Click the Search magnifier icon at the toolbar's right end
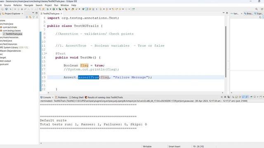 click(257, 9)
